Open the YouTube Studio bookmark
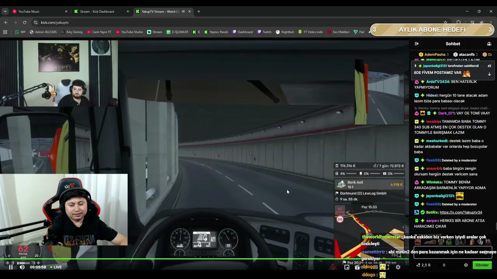The height and width of the screenshot is (279, 497). 129,32
